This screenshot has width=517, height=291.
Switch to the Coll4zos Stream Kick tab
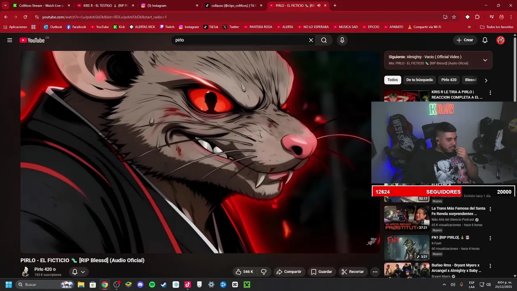click(x=41, y=6)
